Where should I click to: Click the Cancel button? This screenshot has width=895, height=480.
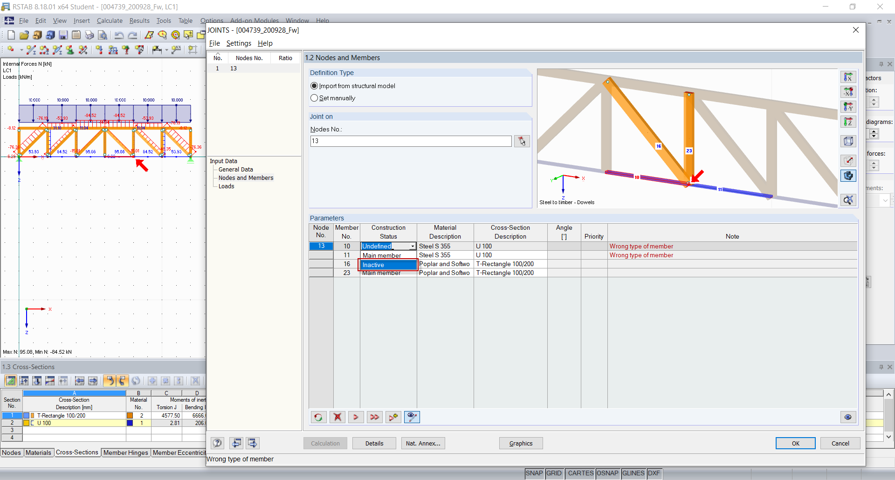tap(840, 443)
